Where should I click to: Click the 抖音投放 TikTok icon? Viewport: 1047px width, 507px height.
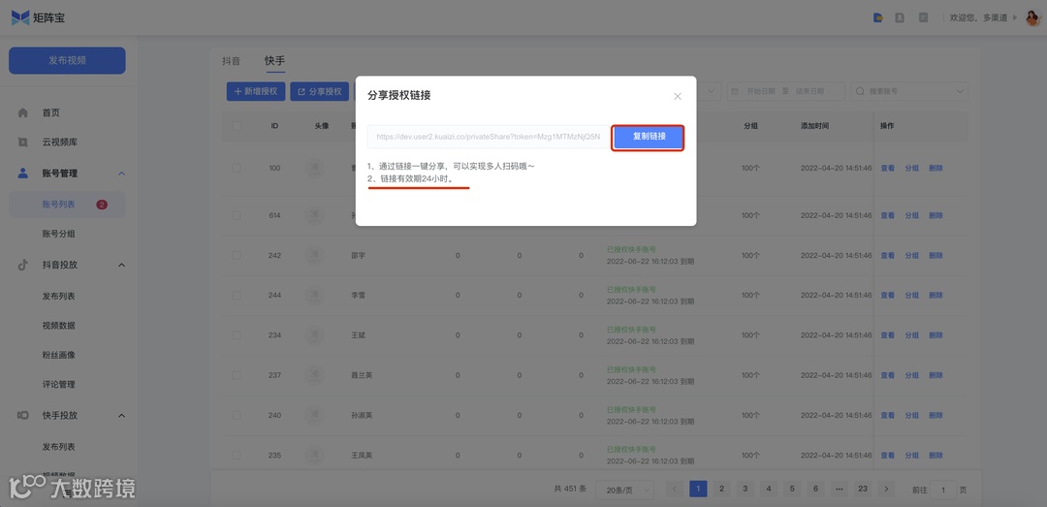[22, 265]
